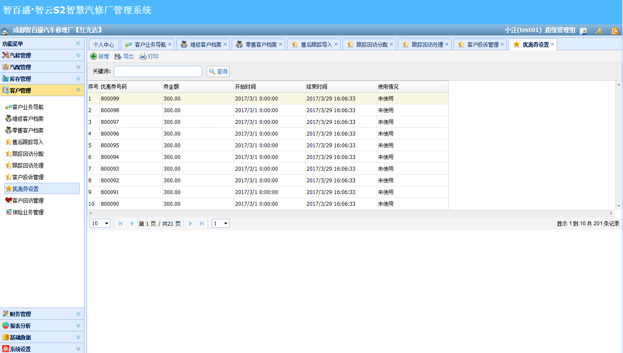Open the page size dropdown showing 10
The width and height of the screenshot is (623, 353).
(100, 223)
